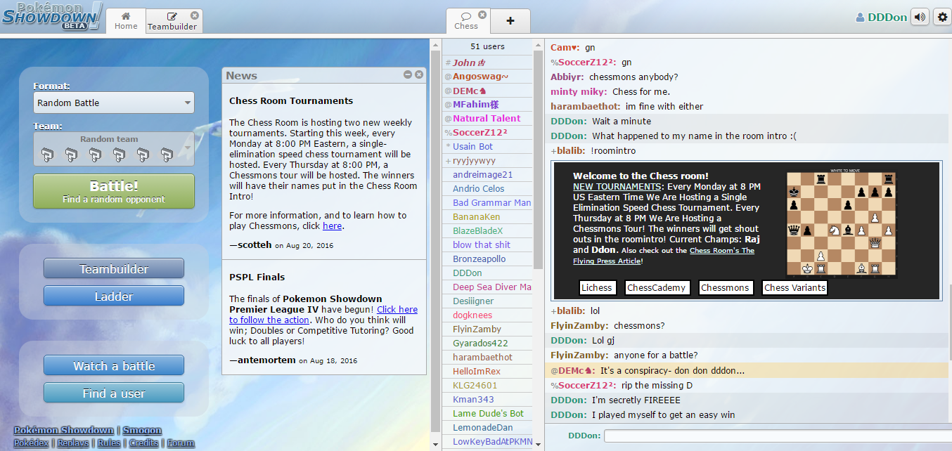Click the chess board image

click(842, 223)
